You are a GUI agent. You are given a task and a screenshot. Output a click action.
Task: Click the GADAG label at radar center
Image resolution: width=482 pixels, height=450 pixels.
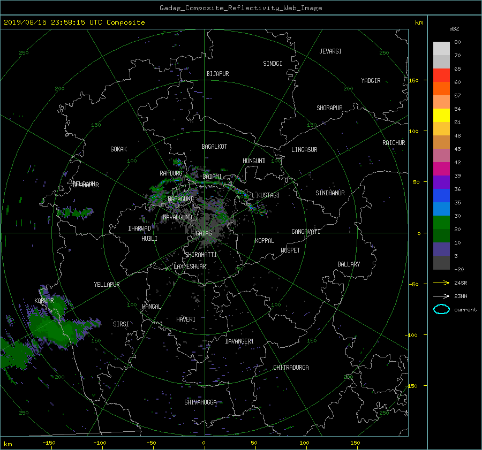click(x=204, y=233)
